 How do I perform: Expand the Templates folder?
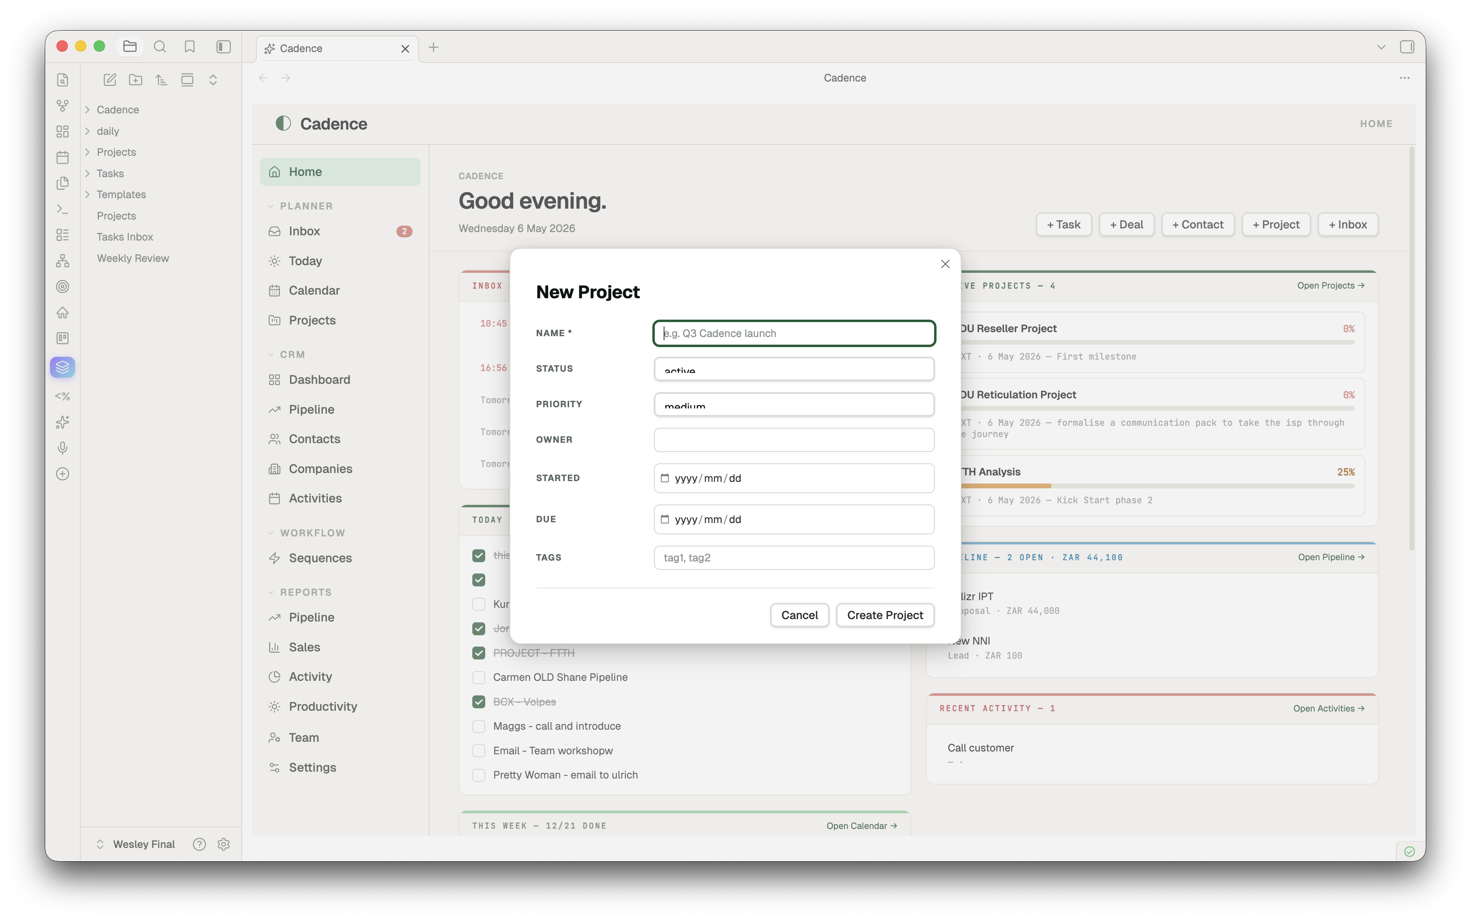point(87,194)
